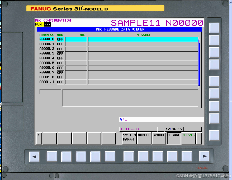
Task: Click the NO. column header
Action: click(x=82, y=35)
